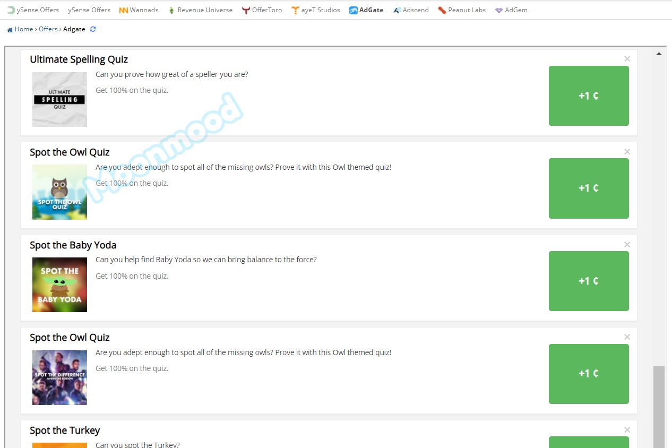Click the Adgate breadcrumb text

pyautogui.click(x=74, y=29)
